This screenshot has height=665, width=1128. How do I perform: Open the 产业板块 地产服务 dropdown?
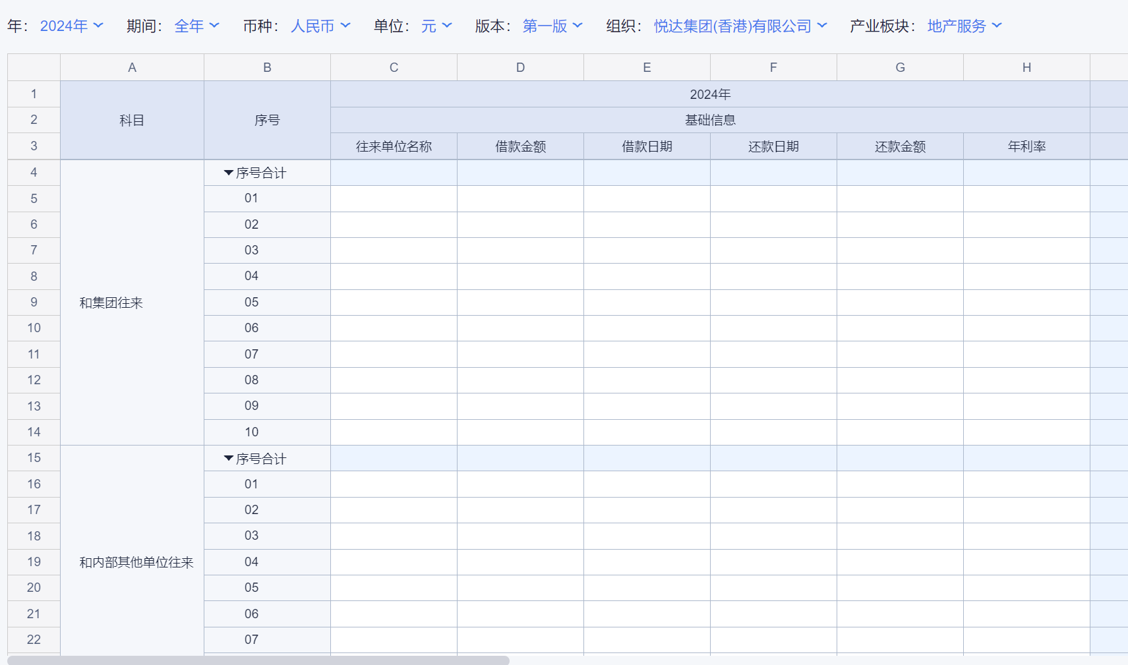(x=964, y=26)
